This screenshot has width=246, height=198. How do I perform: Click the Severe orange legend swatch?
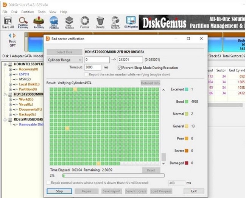click(187, 151)
